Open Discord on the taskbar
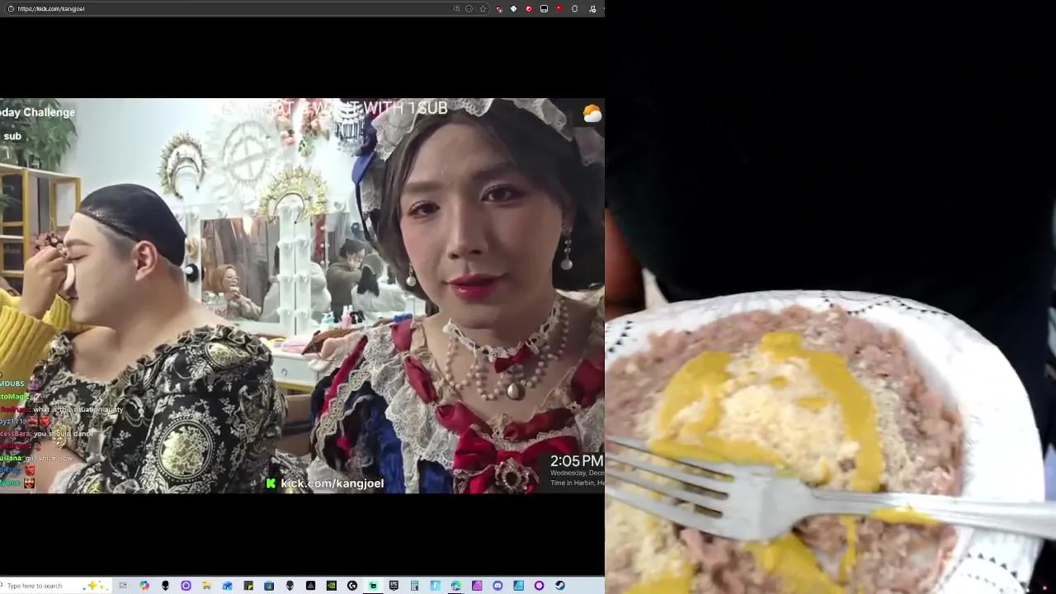 [497, 586]
